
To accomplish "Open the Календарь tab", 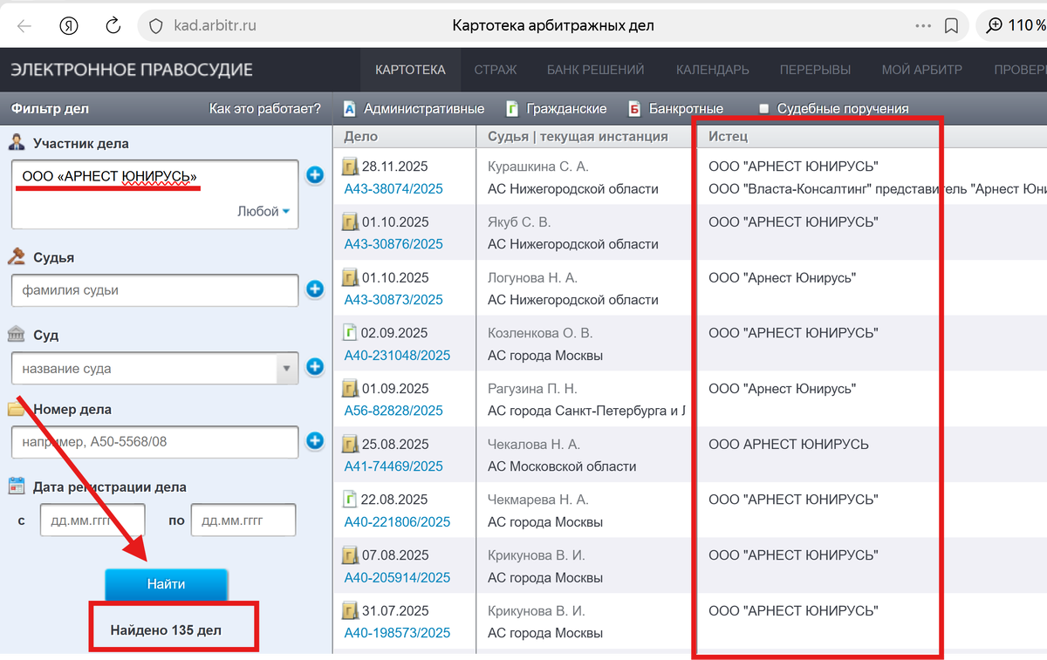I will coord(712,70).
